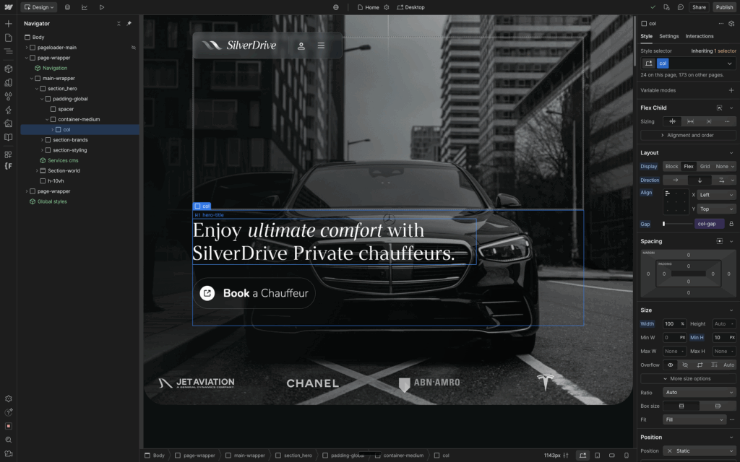Expand More size options
Image resolution: width=740 pixels, height=462 pixels.
[x=689, y=378]
